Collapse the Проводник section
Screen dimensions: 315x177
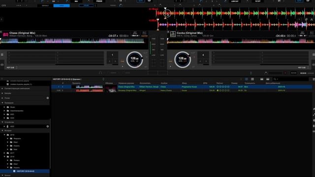pyautogui.click(x=2, y=103)
